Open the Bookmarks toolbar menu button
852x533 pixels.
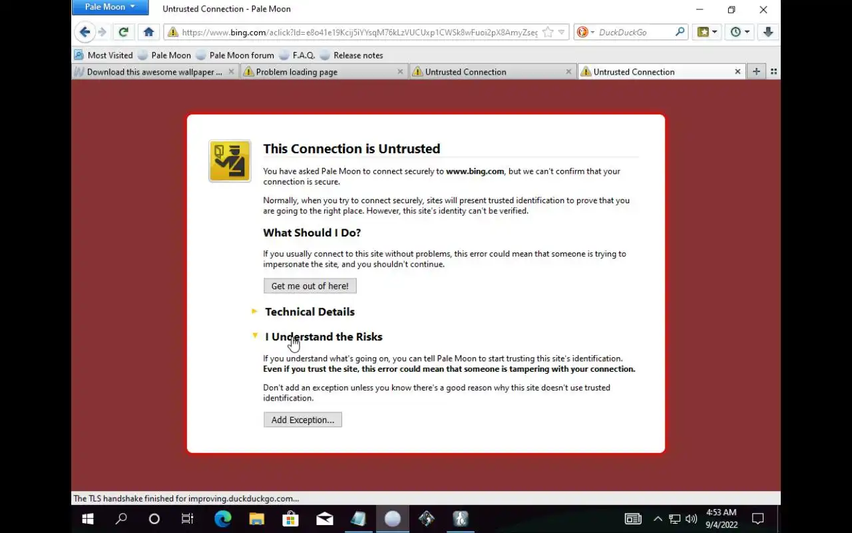pyautogui.click(x=707, y=32)
